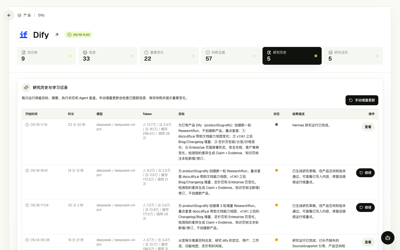Click the model cell of the 05/18 17:04 run
This screenshot has height=250, width=400.
tap(116, 207)
